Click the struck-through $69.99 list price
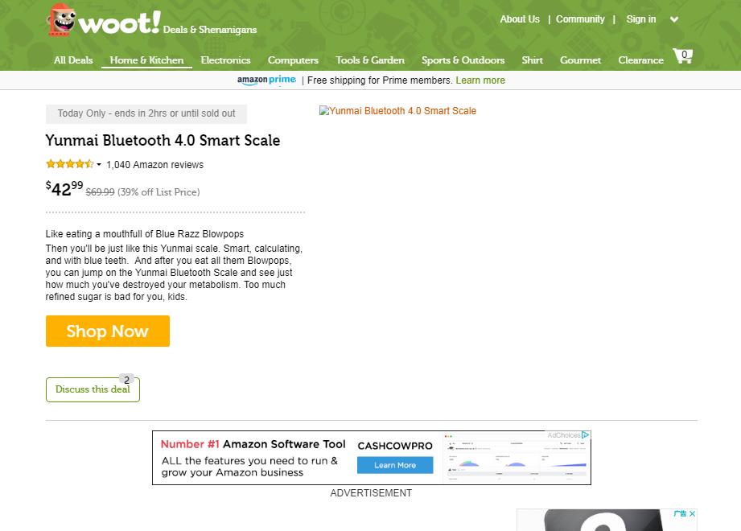 [101, 192]
